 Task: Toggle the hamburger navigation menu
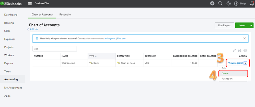coord(30,3)
